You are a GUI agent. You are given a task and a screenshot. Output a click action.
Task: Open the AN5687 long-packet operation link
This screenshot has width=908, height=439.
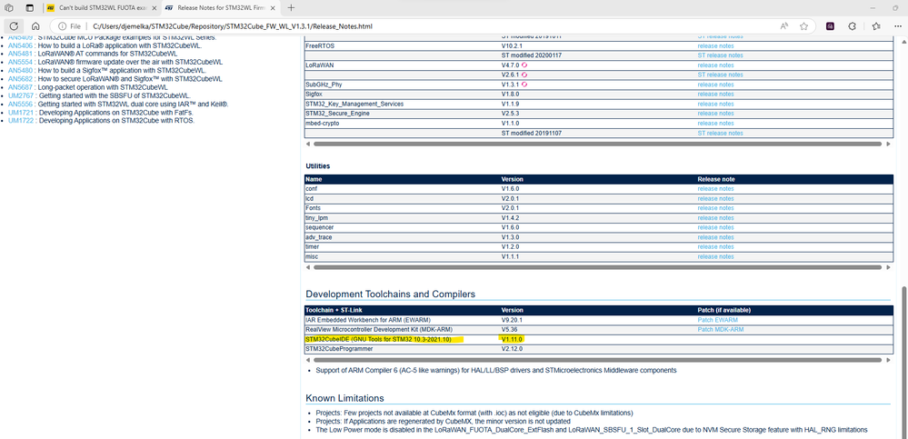[22, 87]
